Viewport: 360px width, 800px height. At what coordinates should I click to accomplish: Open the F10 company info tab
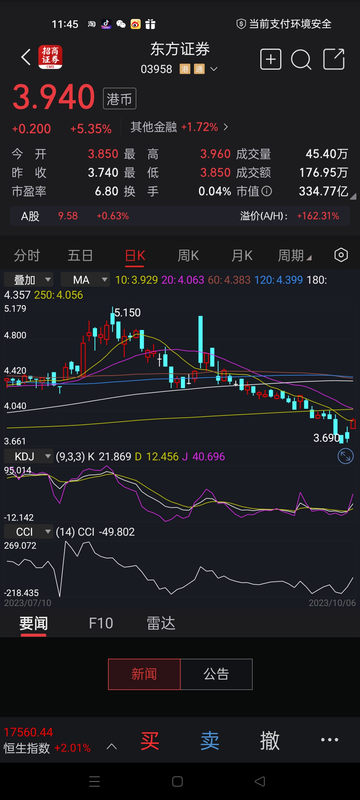point(101,623)
